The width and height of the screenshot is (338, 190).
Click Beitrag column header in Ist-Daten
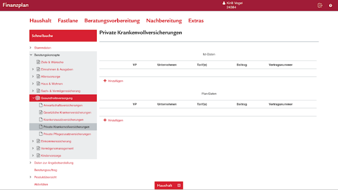(x=242, y=65)
